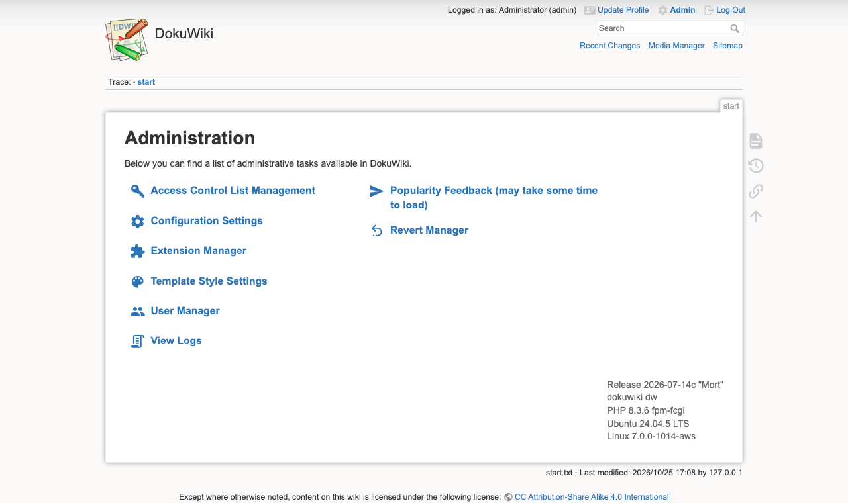The width and height of the screenshot is (848, 503).
Task: Click the gear icon beside Configuration Settings
Action: (137, 222)
